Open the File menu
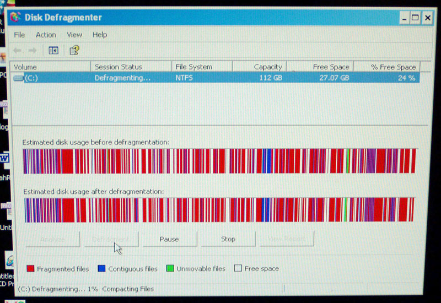Screen dimensions: 441x303 (x=19, y=35)
